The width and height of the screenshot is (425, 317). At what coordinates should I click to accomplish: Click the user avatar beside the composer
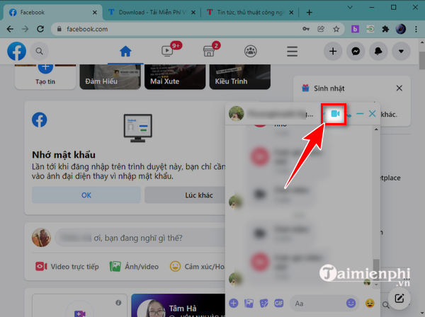pyautogui.click(x=41, y=238)
